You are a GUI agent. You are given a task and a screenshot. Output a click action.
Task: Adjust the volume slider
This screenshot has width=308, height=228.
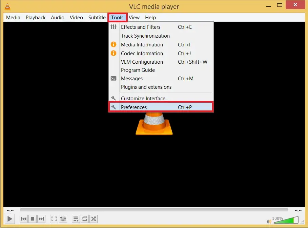286,221
